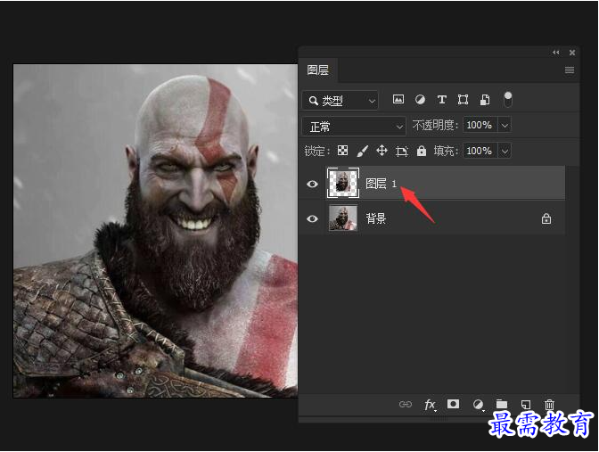Click the opacity value field 100%
The height and width of the screenshot is (452, 599).
coord(480,125)
